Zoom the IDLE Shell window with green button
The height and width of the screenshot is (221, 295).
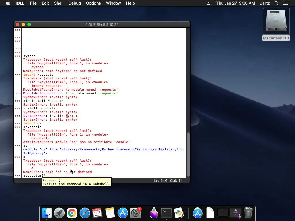[29, 24]
